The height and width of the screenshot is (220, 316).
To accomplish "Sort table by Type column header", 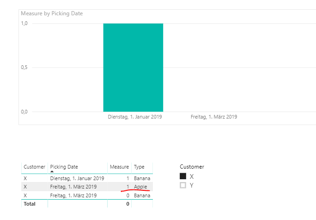I will click(139, 167).
